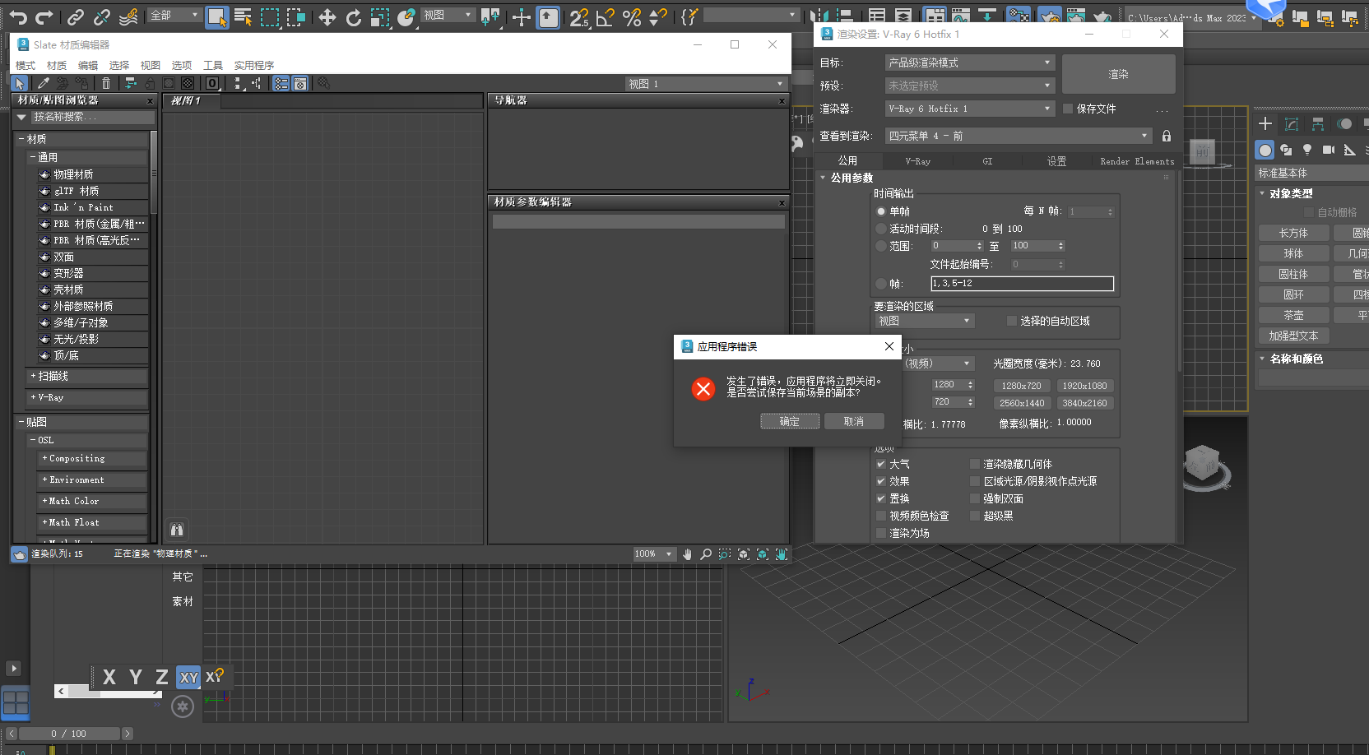1369x755 pixels.
Task: Open Select by Name list icon
Action: coord(244,17)
